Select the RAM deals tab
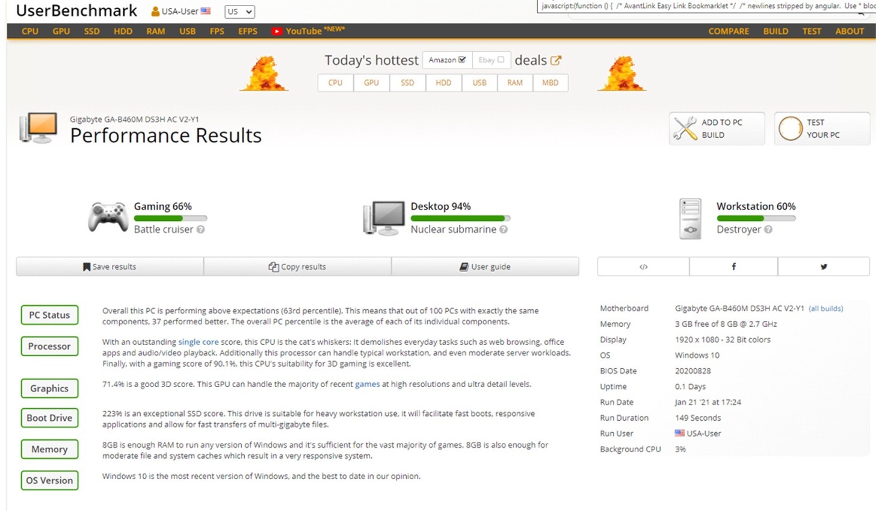The width and height of the screenshot is (876, 511). click(515, 83)
